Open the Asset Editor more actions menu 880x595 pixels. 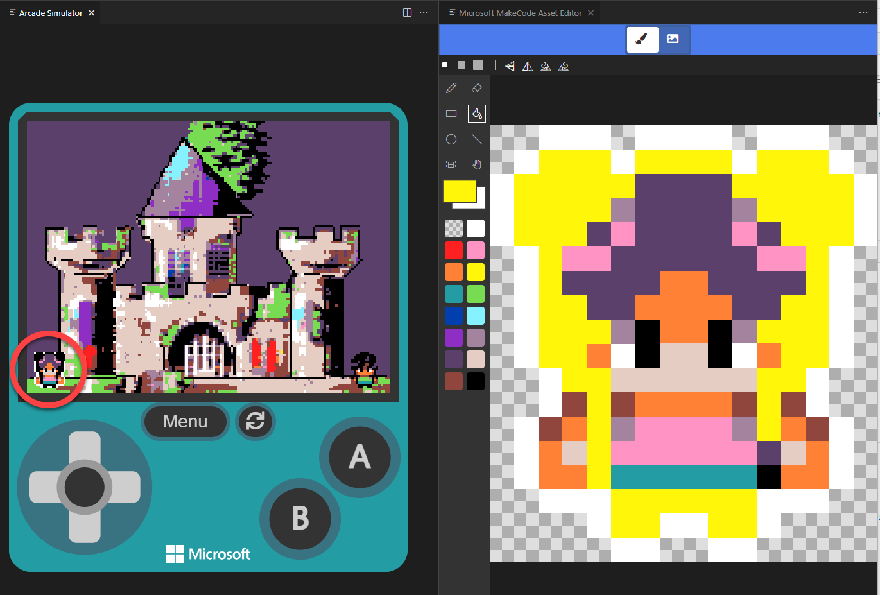pyautogui.click(x=863, y=12)
